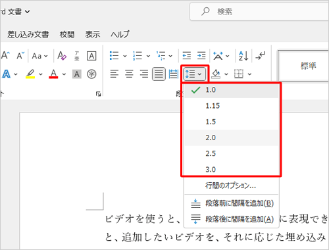Image resolution: width=329 pixels, height=250 pixels.
Task: Center the text
Action: tap(129, 74)
